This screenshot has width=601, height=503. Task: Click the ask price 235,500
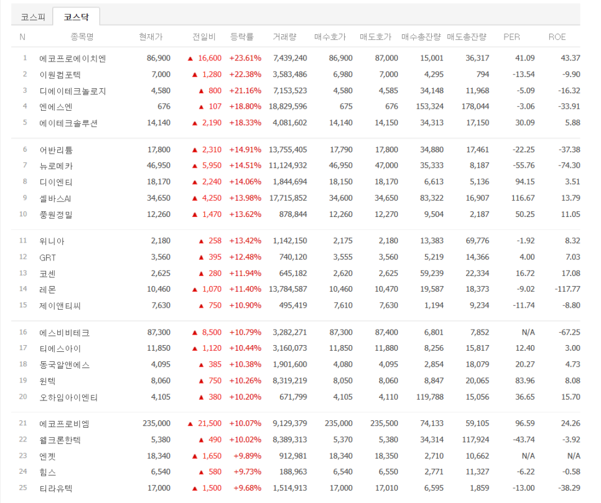(384, 423)
